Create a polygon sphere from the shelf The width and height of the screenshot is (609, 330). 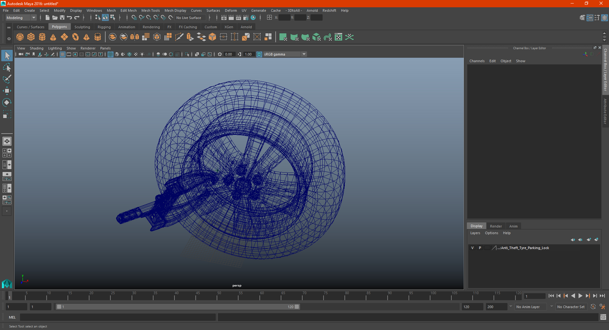point(20,37)
